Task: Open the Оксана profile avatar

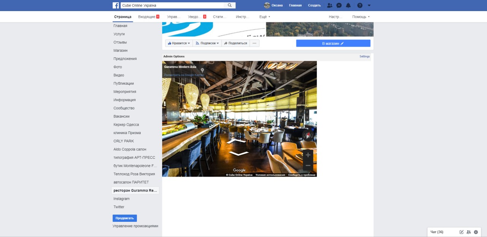Action: (x=267, y=5)
